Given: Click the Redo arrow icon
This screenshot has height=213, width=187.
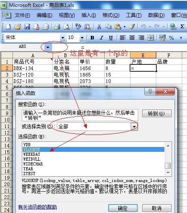Looking at the screenshot, I should 157,26.
